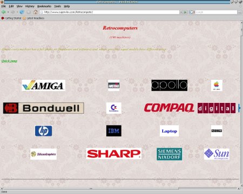This screenshot has width=243, height=194.
Task: Click the Commodore logo image
Action: pyautogui.click(x=114, y=108)
